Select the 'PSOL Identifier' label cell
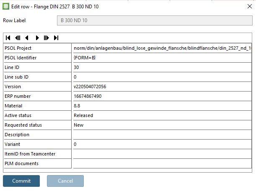This screenshot has width=256, height=191. pos(38,58)
